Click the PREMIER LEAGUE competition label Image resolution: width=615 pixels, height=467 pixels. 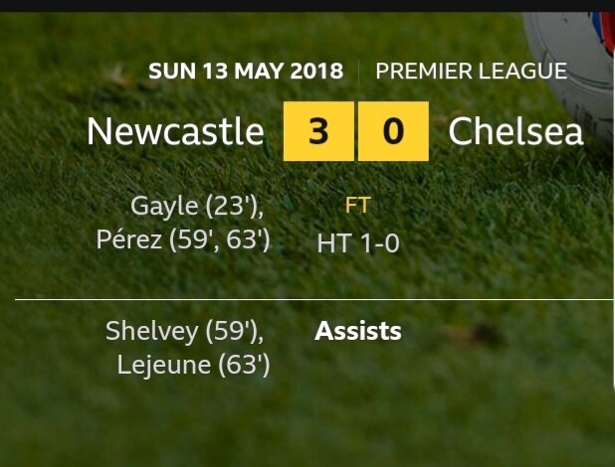(472, 71)
